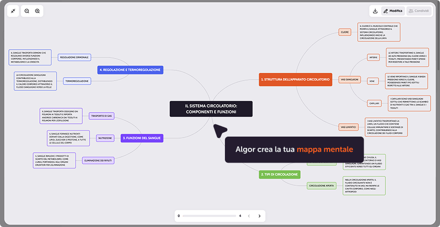This screenshot has height=227, width=440.
Task: Click the Condividi button
Action: (x=419, y=11)
